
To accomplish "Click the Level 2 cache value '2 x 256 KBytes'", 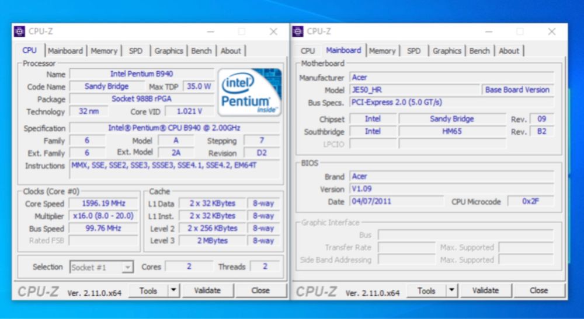I will pyautogui.click(x=213, y=228).
